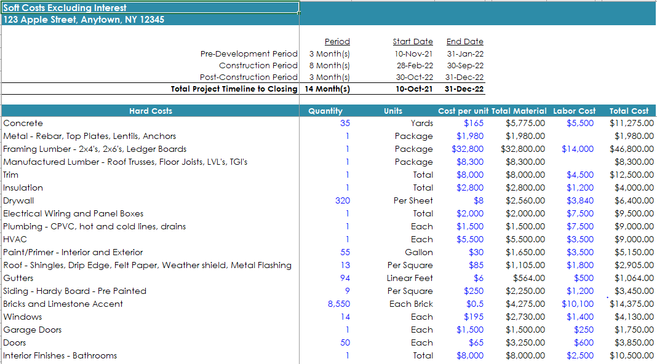The image size is (657, 364).
Task: Click the Drywall quantity value 320
Action: 343,200
